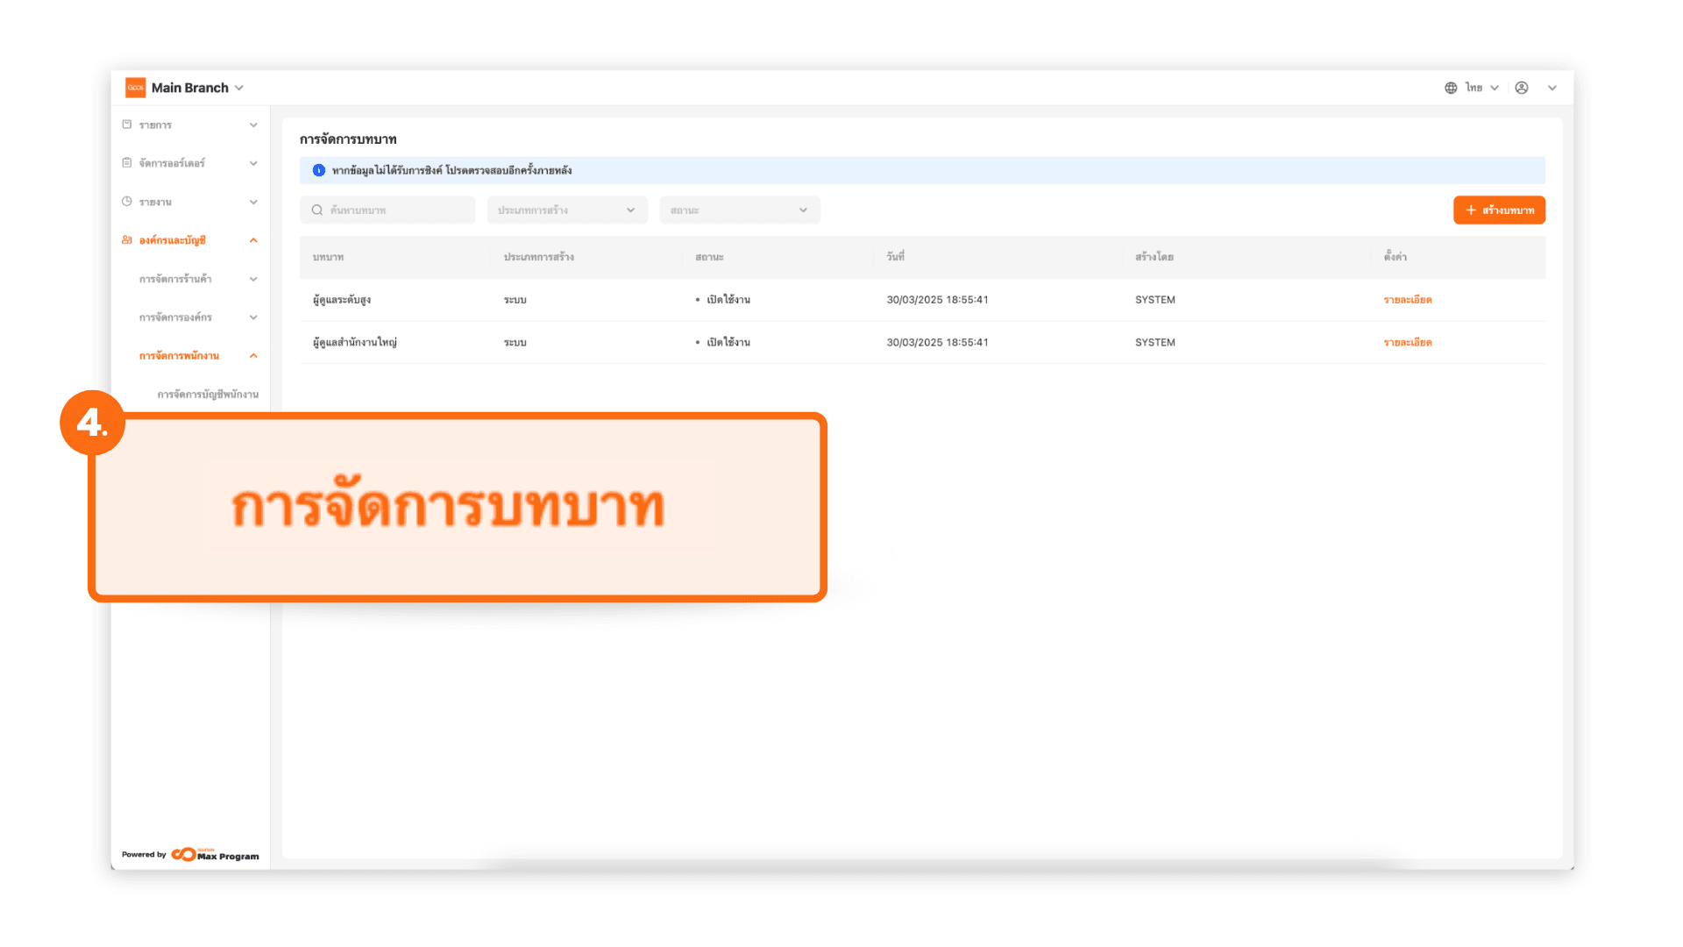Click the globe language icon
Image resolution: width=1683 pixels, height=947 pixels.
[1451, 88]
